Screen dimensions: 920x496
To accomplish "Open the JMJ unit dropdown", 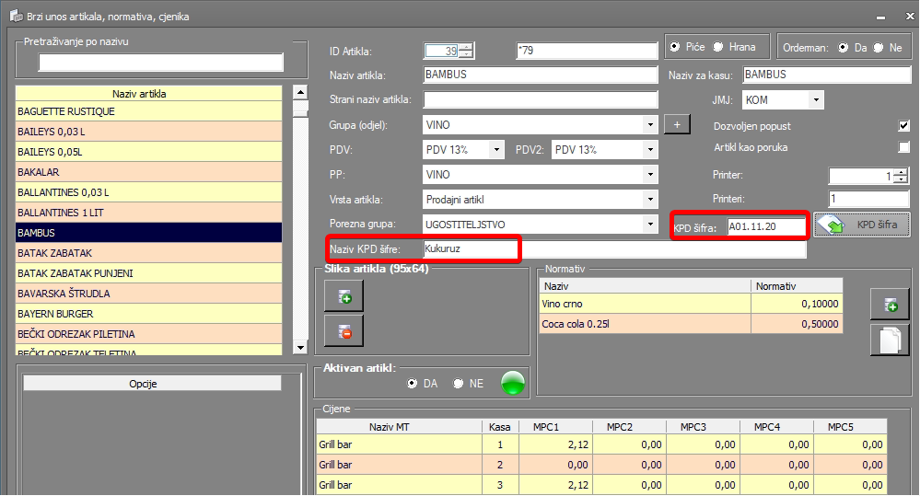I will click(816, 99).
